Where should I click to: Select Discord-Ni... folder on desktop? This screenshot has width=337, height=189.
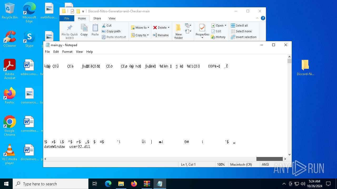pos(305,67)
